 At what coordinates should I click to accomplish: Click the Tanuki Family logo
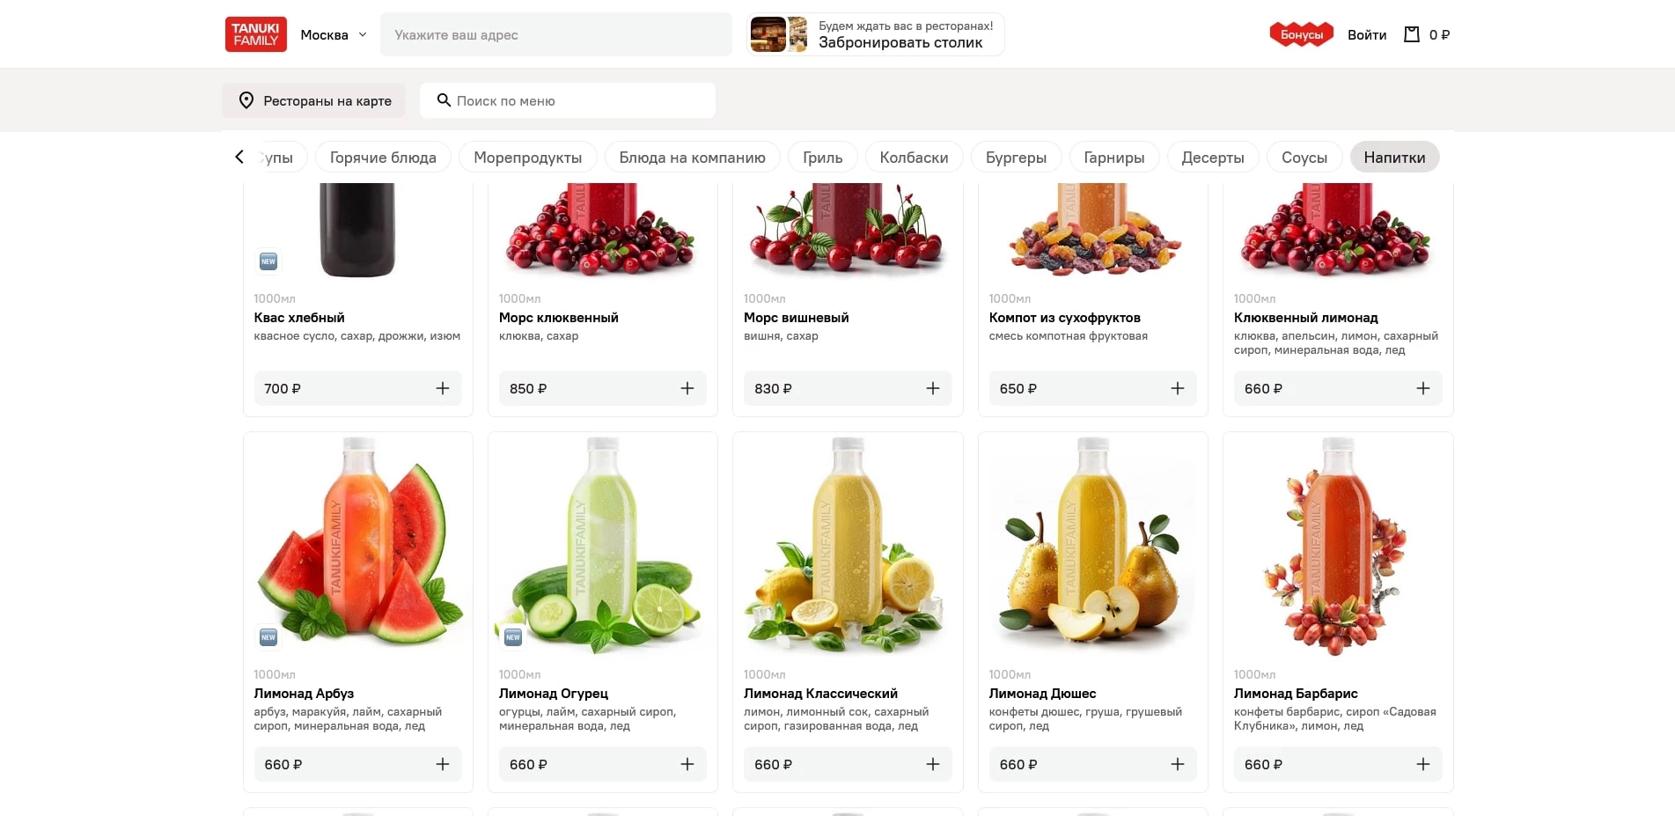tap(255, 34)
